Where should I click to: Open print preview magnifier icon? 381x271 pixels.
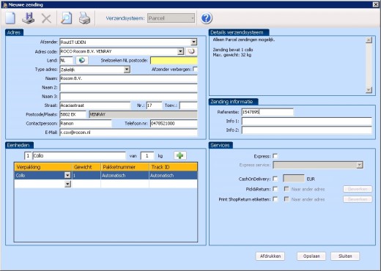point(66,18)
